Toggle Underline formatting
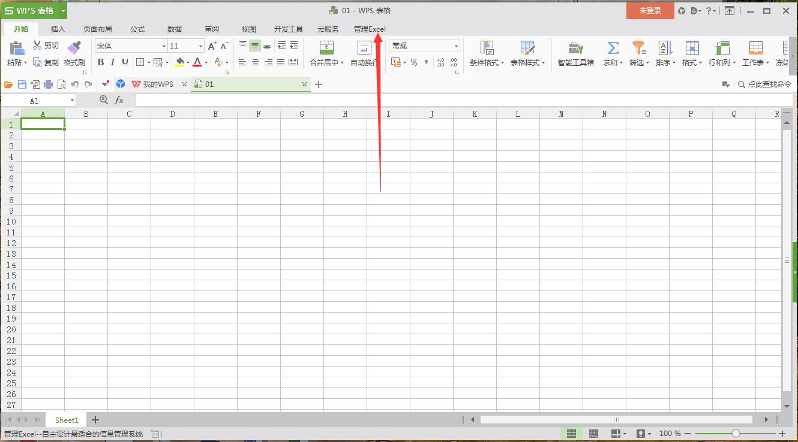 point(125,62)
